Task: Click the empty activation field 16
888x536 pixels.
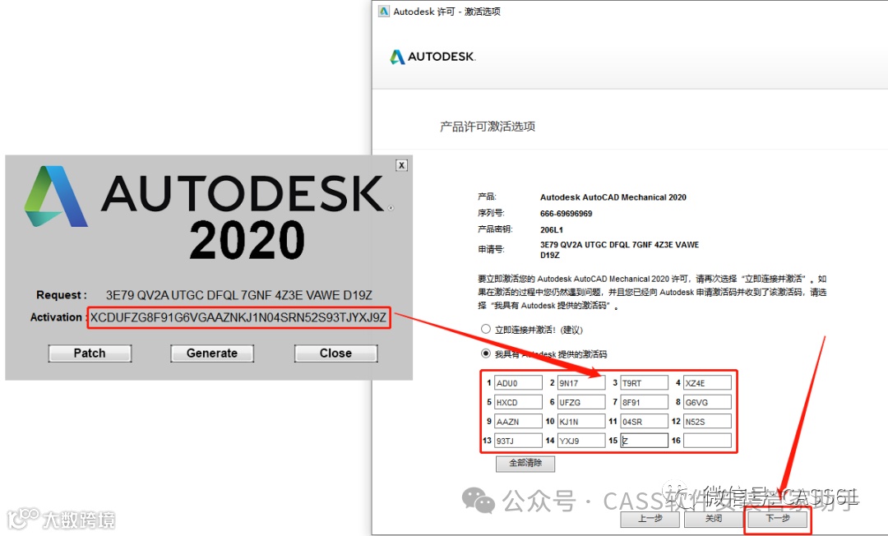Action: coord(707,441)
